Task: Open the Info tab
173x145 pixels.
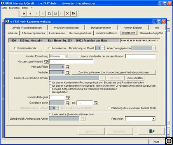Action: pos(157,28)
